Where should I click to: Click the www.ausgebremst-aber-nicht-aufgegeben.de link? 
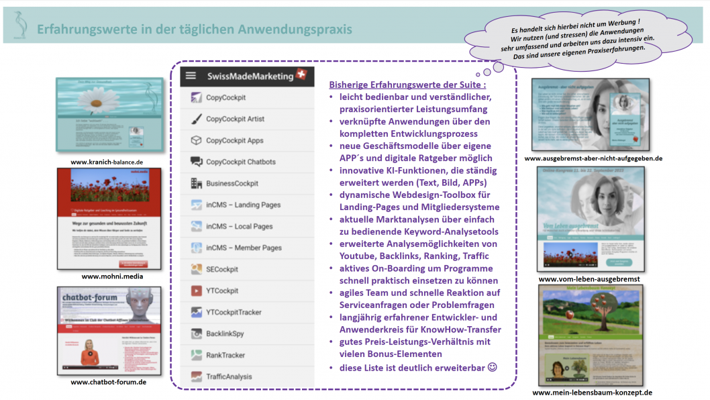(594, 158)
